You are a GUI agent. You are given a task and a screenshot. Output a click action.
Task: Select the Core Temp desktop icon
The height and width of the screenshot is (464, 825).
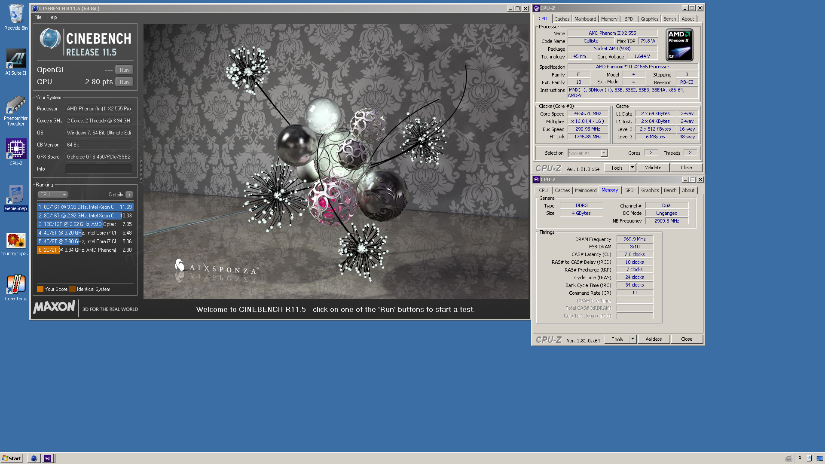point(16,288)
